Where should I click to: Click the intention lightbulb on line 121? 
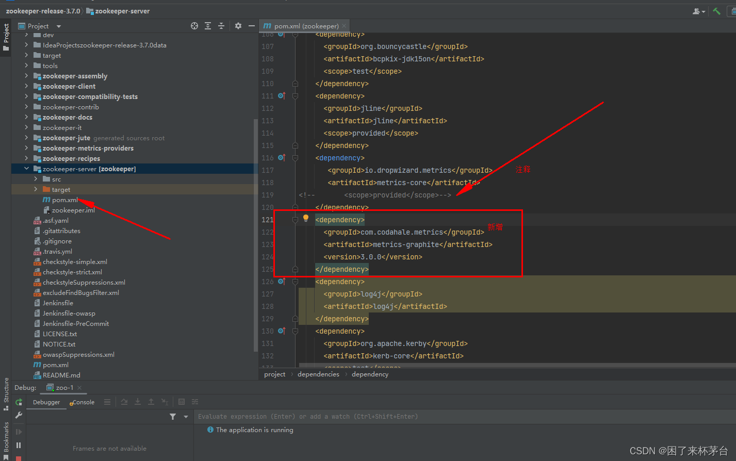tap(306, 219)
